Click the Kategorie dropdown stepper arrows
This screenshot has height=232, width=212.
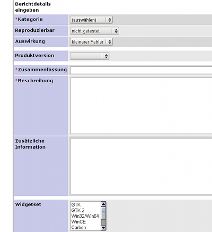point(110,20)
